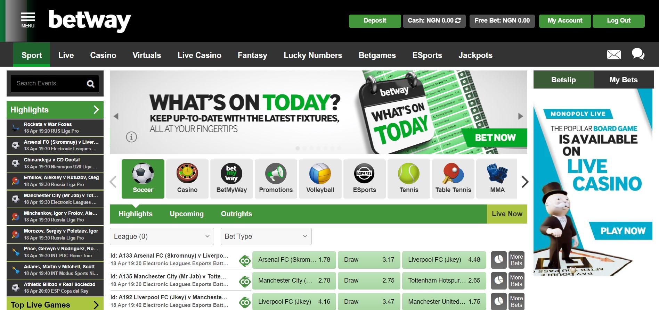Click the Live Now button
This screenshot has height=310, width=659.
coord(507,214)
